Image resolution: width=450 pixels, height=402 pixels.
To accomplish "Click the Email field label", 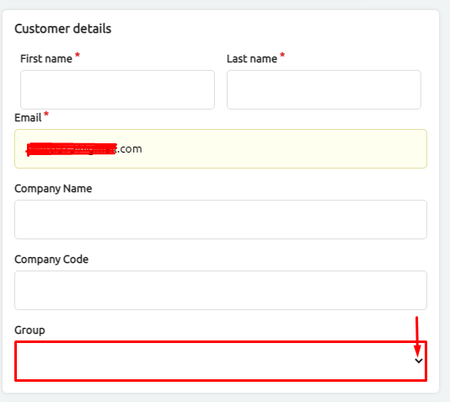I will point(28,118).
